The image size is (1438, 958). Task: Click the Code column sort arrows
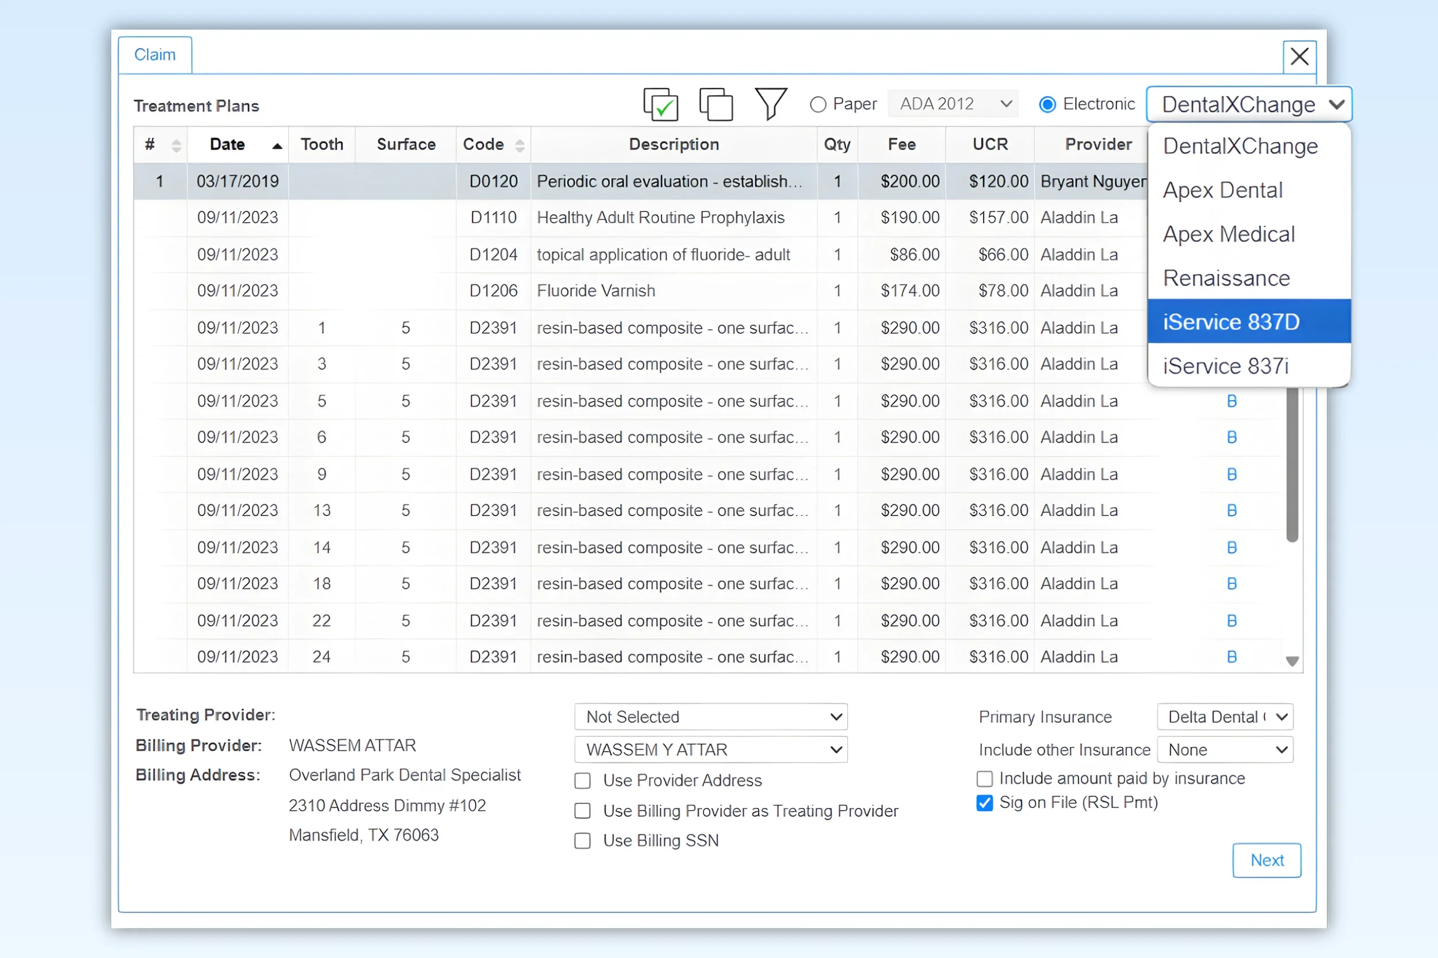[519, 145]
